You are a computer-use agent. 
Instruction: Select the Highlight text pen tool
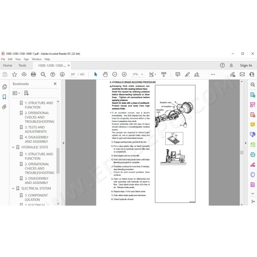point(187,75)
